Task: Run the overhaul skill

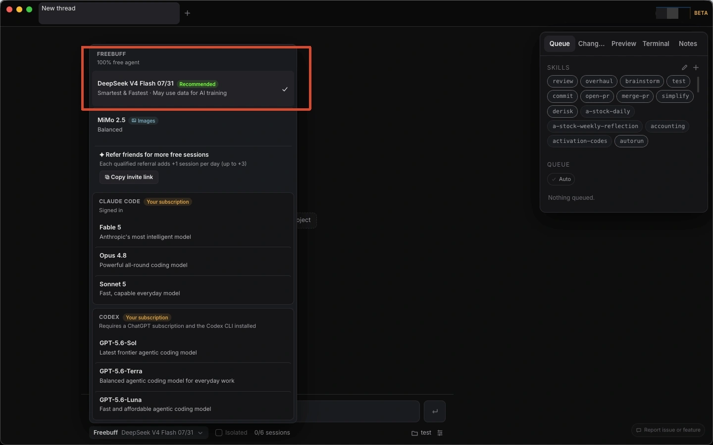Action: (x=599, y=81)
